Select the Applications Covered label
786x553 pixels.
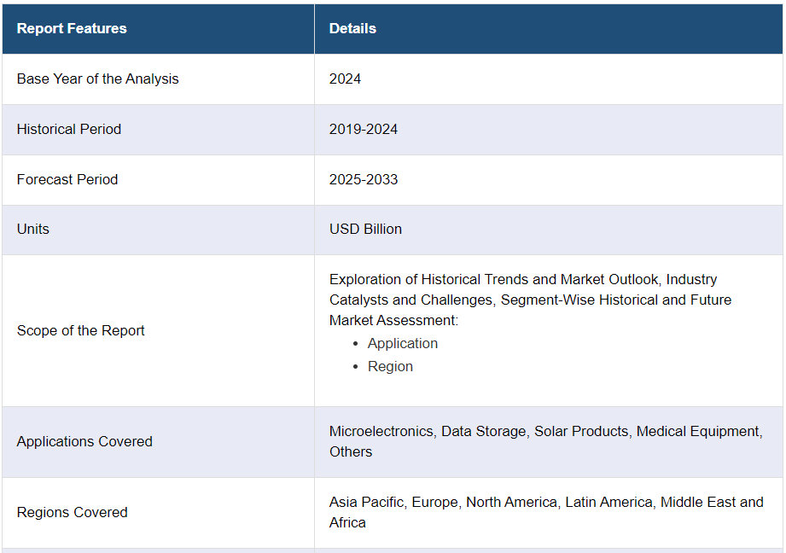[x=84, y=442]
